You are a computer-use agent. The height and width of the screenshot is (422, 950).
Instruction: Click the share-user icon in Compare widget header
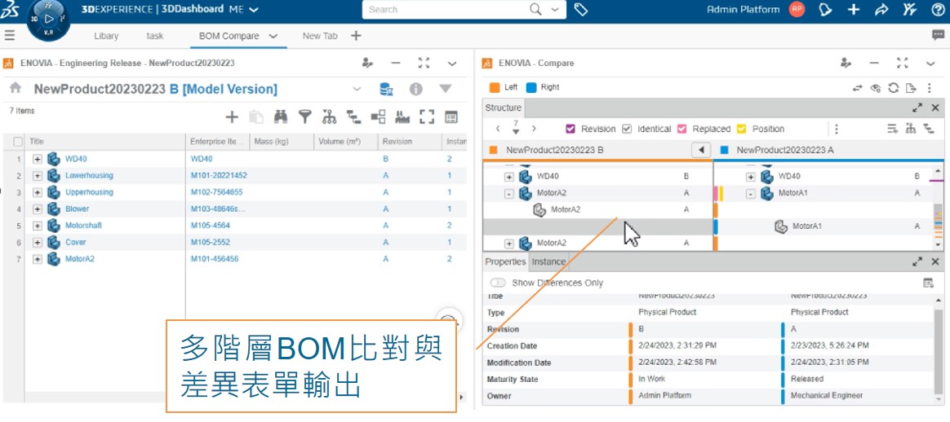pyautogui.click(x=846, y=63)
